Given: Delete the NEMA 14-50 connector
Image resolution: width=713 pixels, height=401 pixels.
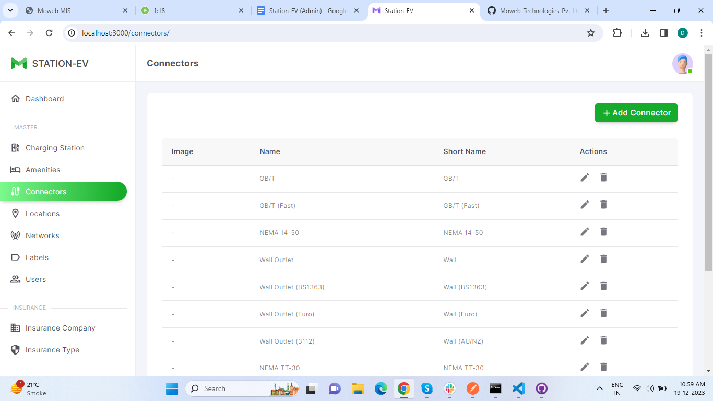Looking at the screenshot, I should coord(603,232).
